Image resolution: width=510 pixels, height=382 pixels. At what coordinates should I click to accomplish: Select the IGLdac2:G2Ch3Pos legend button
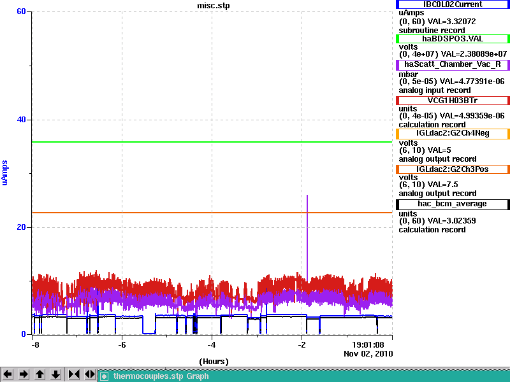pos(453,169)
